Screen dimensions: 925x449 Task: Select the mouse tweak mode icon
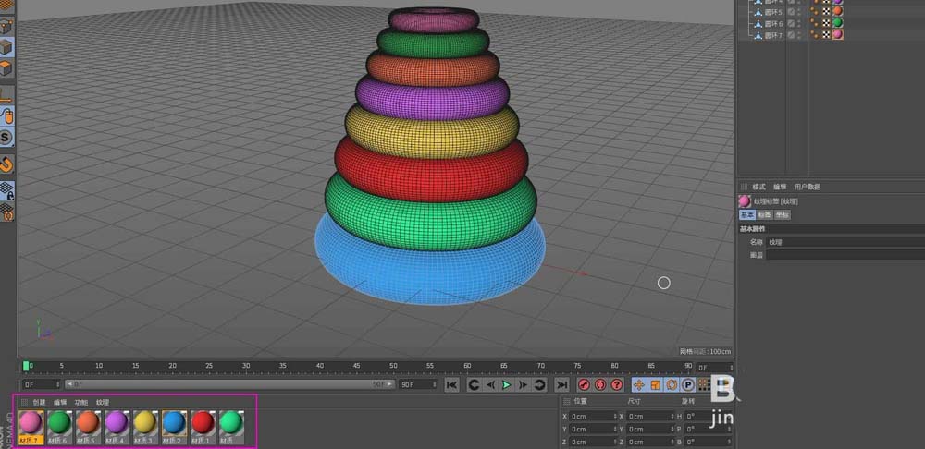(x=6, y=115)
